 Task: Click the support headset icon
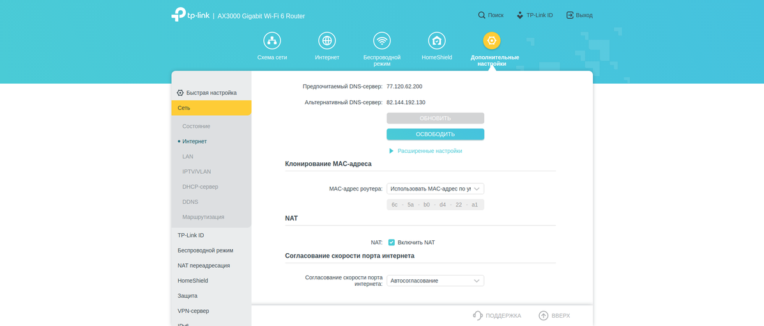coord(478,316)
